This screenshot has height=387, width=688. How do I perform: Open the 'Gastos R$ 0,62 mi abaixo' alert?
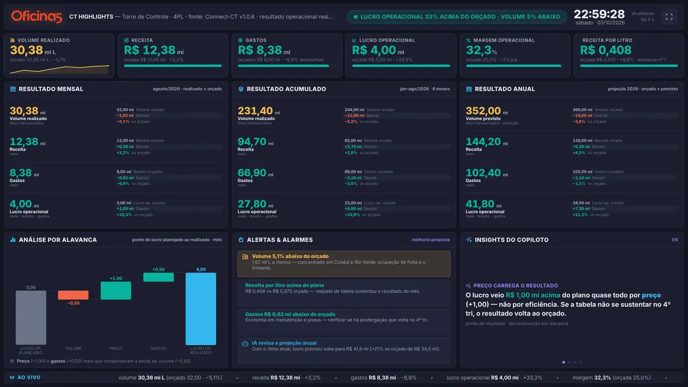click(x=344, y=321)
